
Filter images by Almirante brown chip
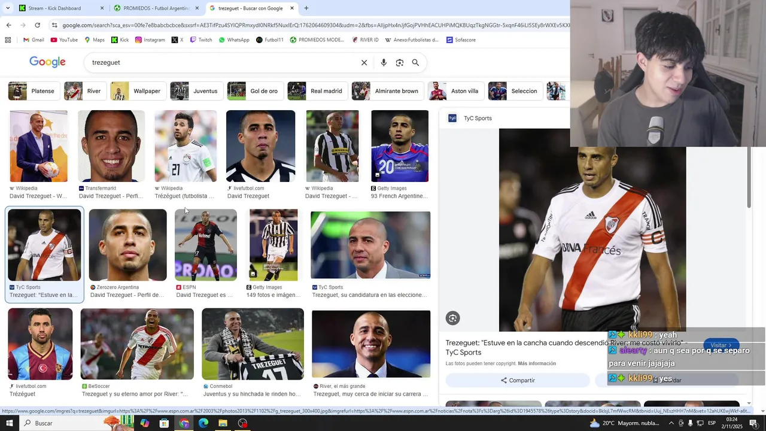[388, 91]
